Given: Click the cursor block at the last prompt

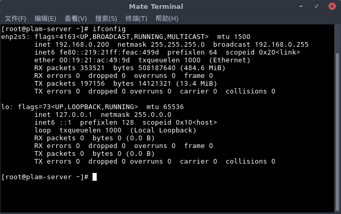Looking at the screenshot, I should [x=95, y=177].
